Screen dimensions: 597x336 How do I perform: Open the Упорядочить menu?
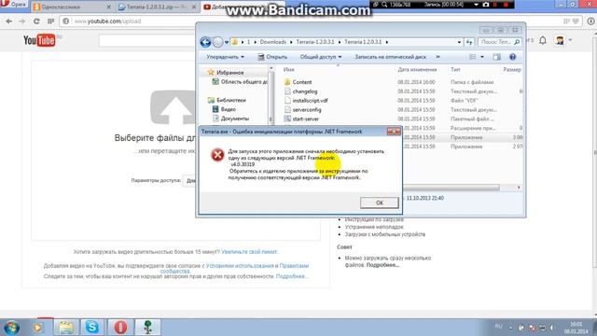225,57
